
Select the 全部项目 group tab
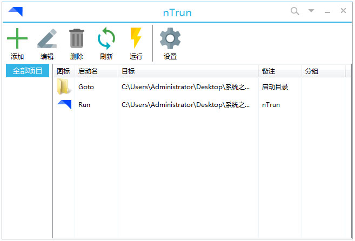click(28, 71)
